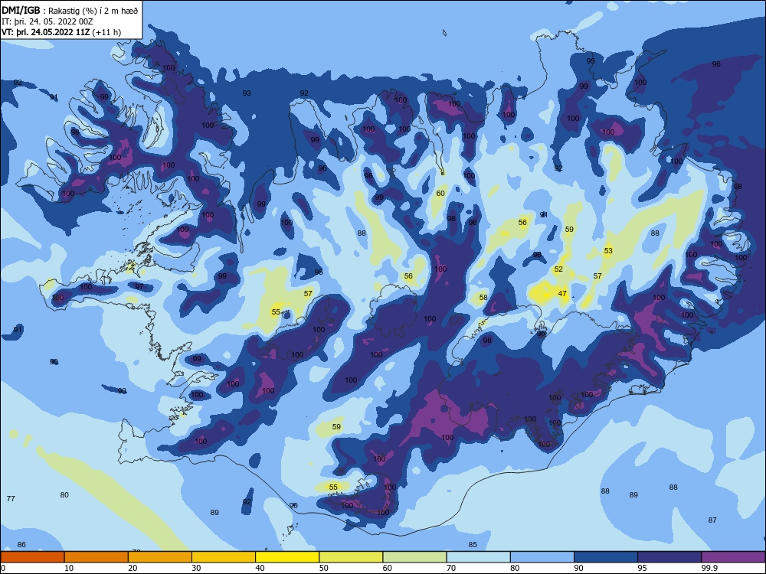The image size is (766, 574).
Task: Click the '53' humidity value on the map
Action: tap(608, 251)
